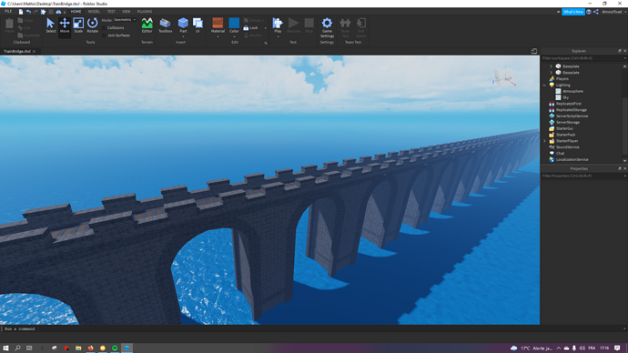Select the Sky object
The width and height of the screenshot is (628, 353).
point(565,97)
